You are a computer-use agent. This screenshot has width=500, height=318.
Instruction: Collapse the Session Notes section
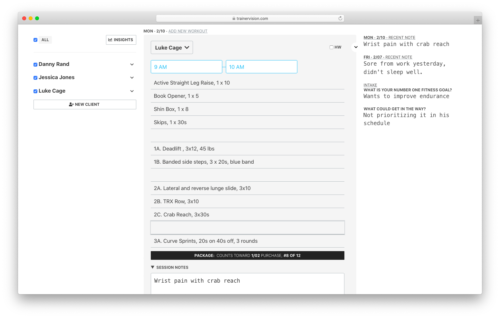[x=169, y=268]
